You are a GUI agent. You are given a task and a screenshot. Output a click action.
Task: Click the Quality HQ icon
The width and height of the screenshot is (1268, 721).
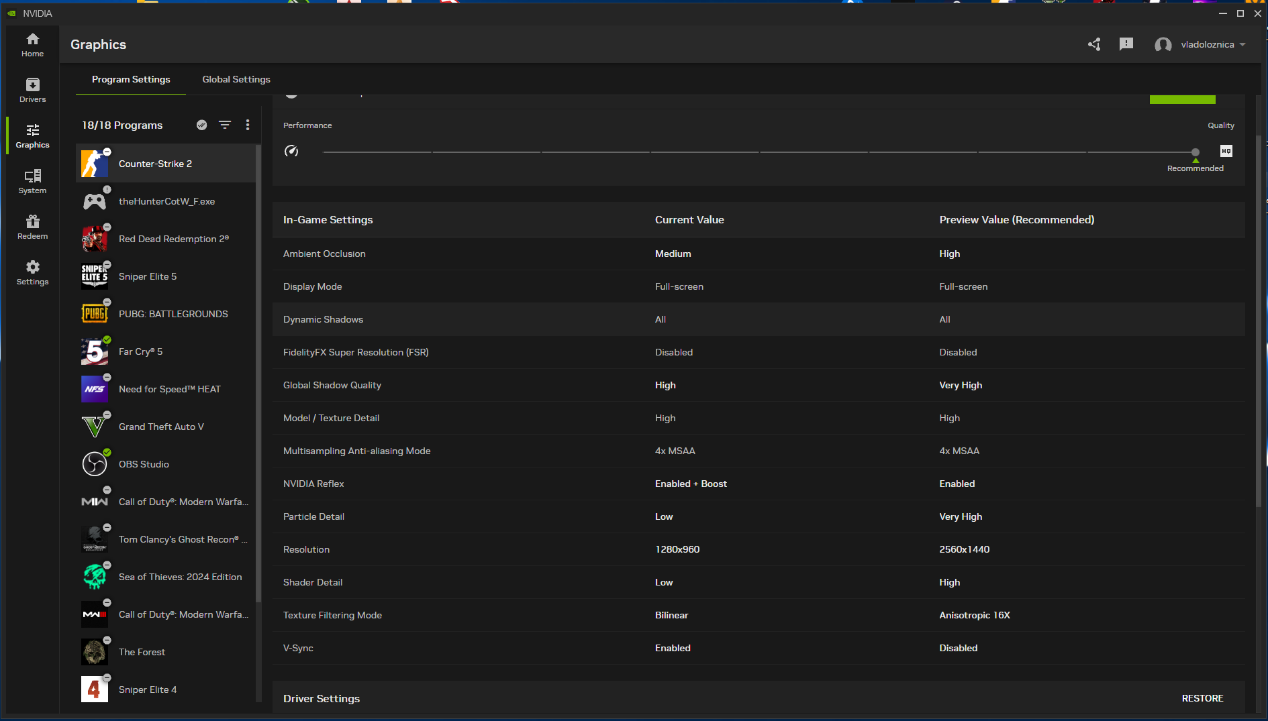point(1226,151)
